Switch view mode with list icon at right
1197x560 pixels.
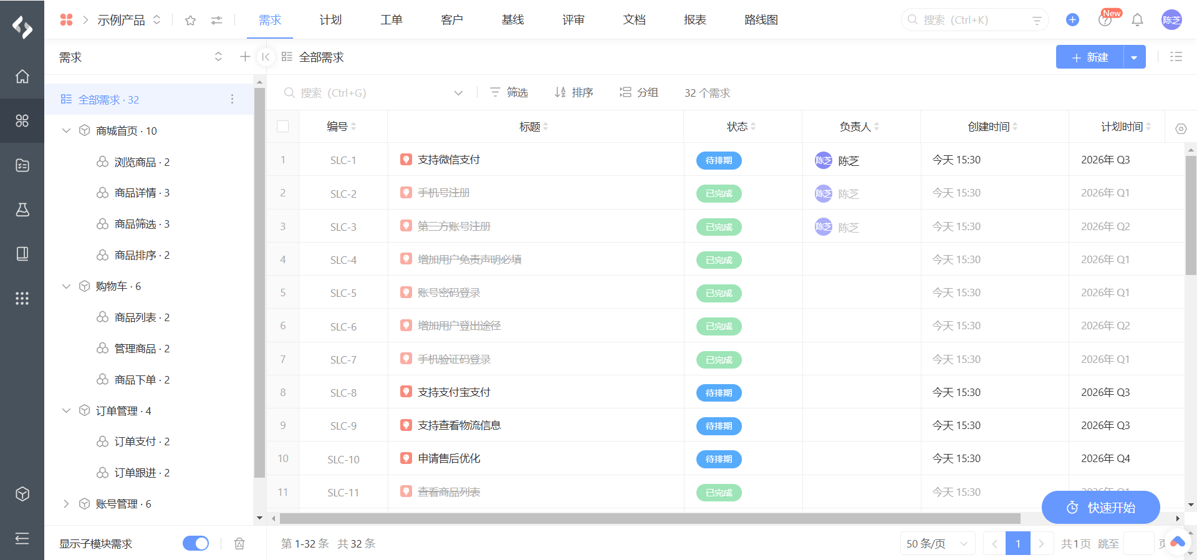tap(1176, 57)
